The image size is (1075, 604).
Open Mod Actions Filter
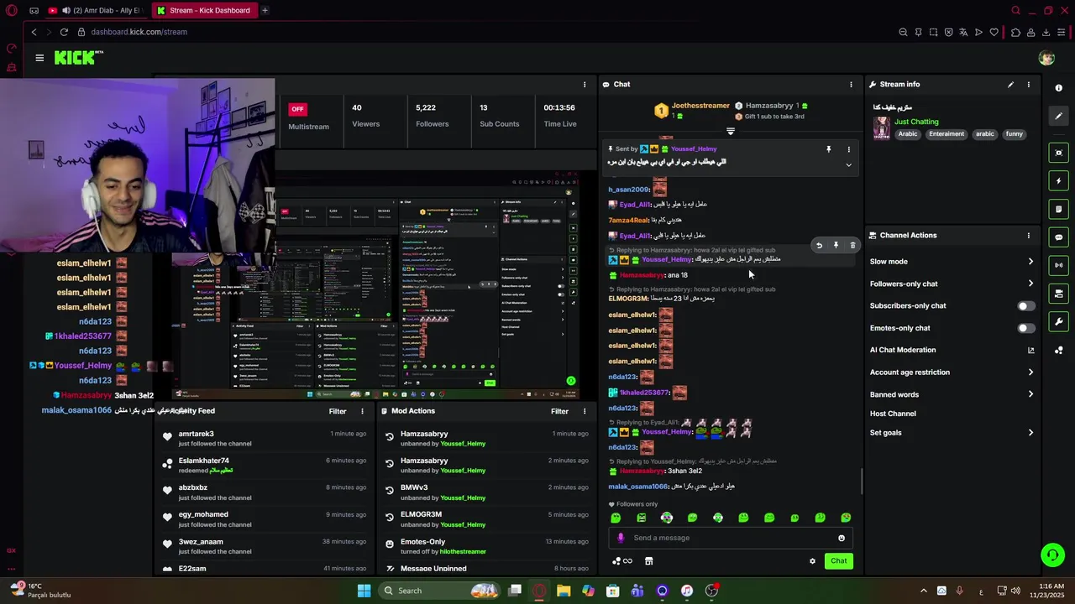click(559, 411)
